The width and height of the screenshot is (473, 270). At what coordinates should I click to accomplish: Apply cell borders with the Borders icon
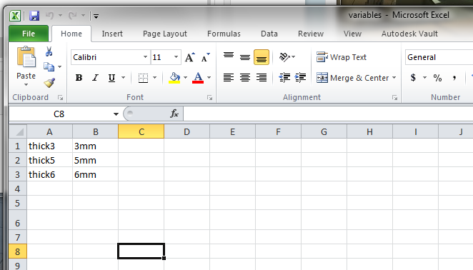tap(144, 78)
